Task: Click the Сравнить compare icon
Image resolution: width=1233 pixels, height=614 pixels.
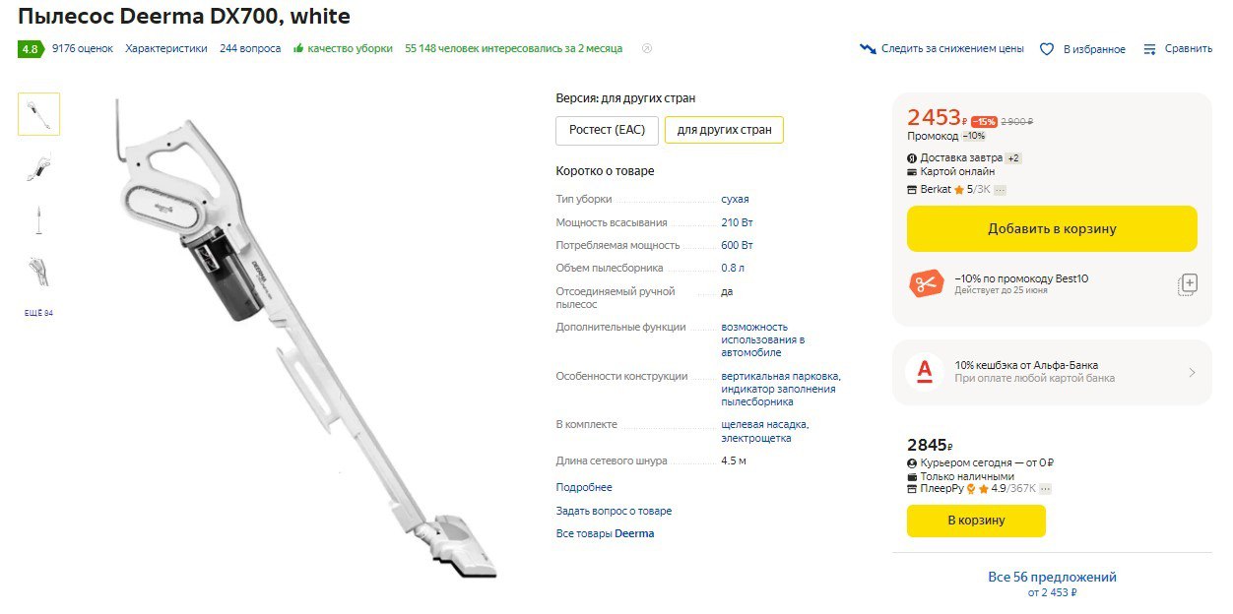Action: tap(1149, 49)
